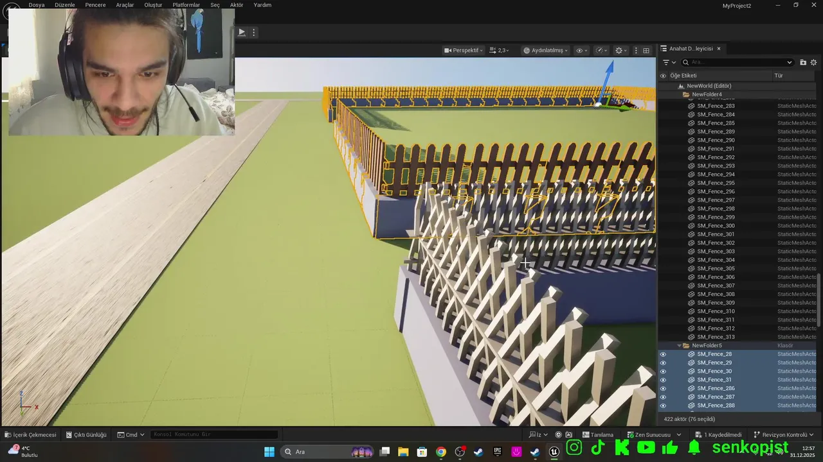Select SM_Fence_313 in the Outliner
823x462 pixels.
[716, 337]
